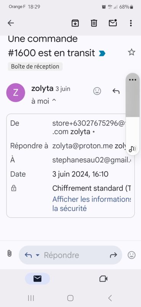
Task: Tap the Boîte de réception label
Action: pos(35,66)
